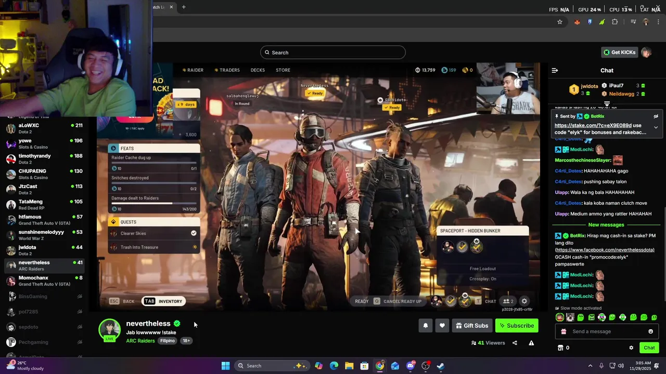Viewport: 666px width, 374px height.
Task: Open Microsoft Edge from taskbar
Action: pyautogui.click(x=334, y=366)
